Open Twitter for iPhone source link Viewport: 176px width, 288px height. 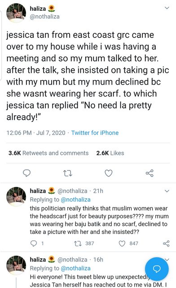pyautogui.click(x=95, y=133)
